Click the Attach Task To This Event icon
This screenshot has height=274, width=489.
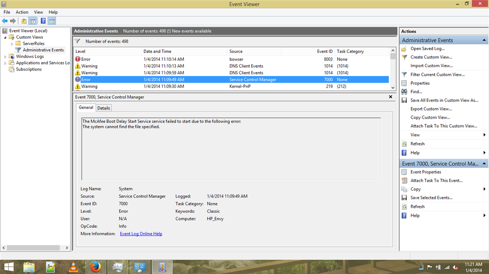pyautogui.click(x=404, y=181)
